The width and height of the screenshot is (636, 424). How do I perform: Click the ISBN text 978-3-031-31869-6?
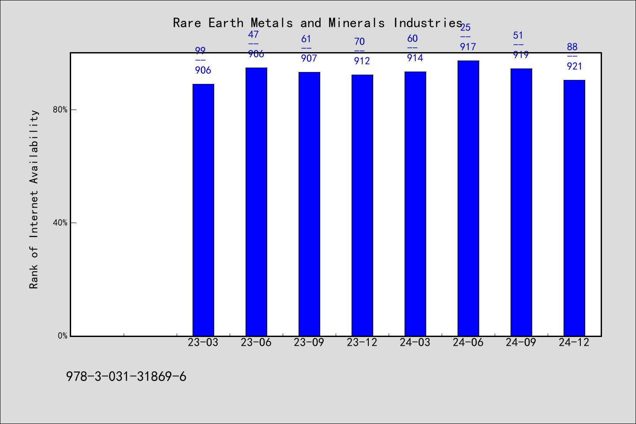tap(126, 377)
